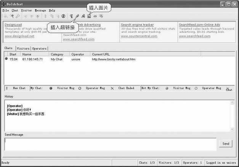The height and width of the screenshot is (167, 239).
Task: Click the circled question mark toolbar icon
Action: 63,16
